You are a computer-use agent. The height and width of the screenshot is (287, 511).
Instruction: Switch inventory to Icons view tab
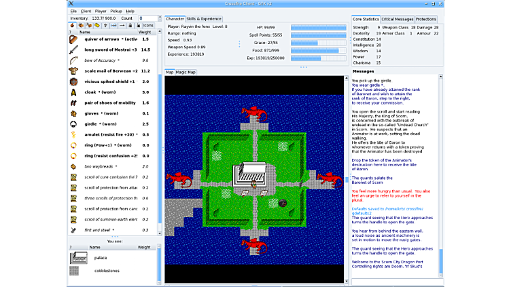coord(147,25)
